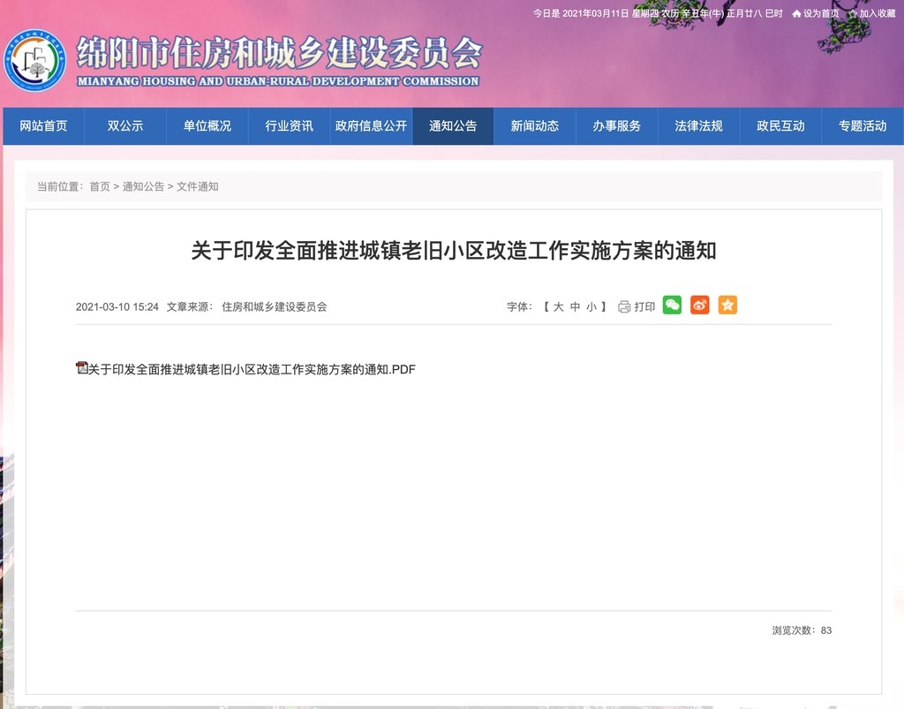Screen dimensions: 904x709
Task: Click the orange star QZone share icon
Action: tap(727, 305)
